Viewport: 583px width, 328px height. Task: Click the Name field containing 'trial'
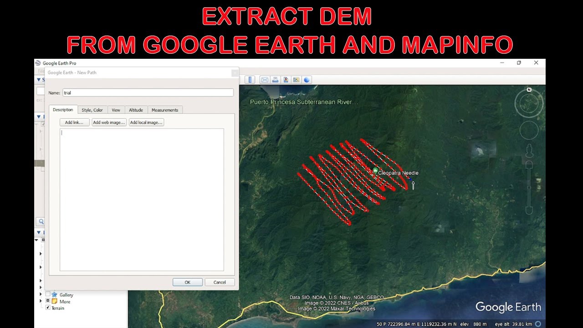(x=148, y=92)
